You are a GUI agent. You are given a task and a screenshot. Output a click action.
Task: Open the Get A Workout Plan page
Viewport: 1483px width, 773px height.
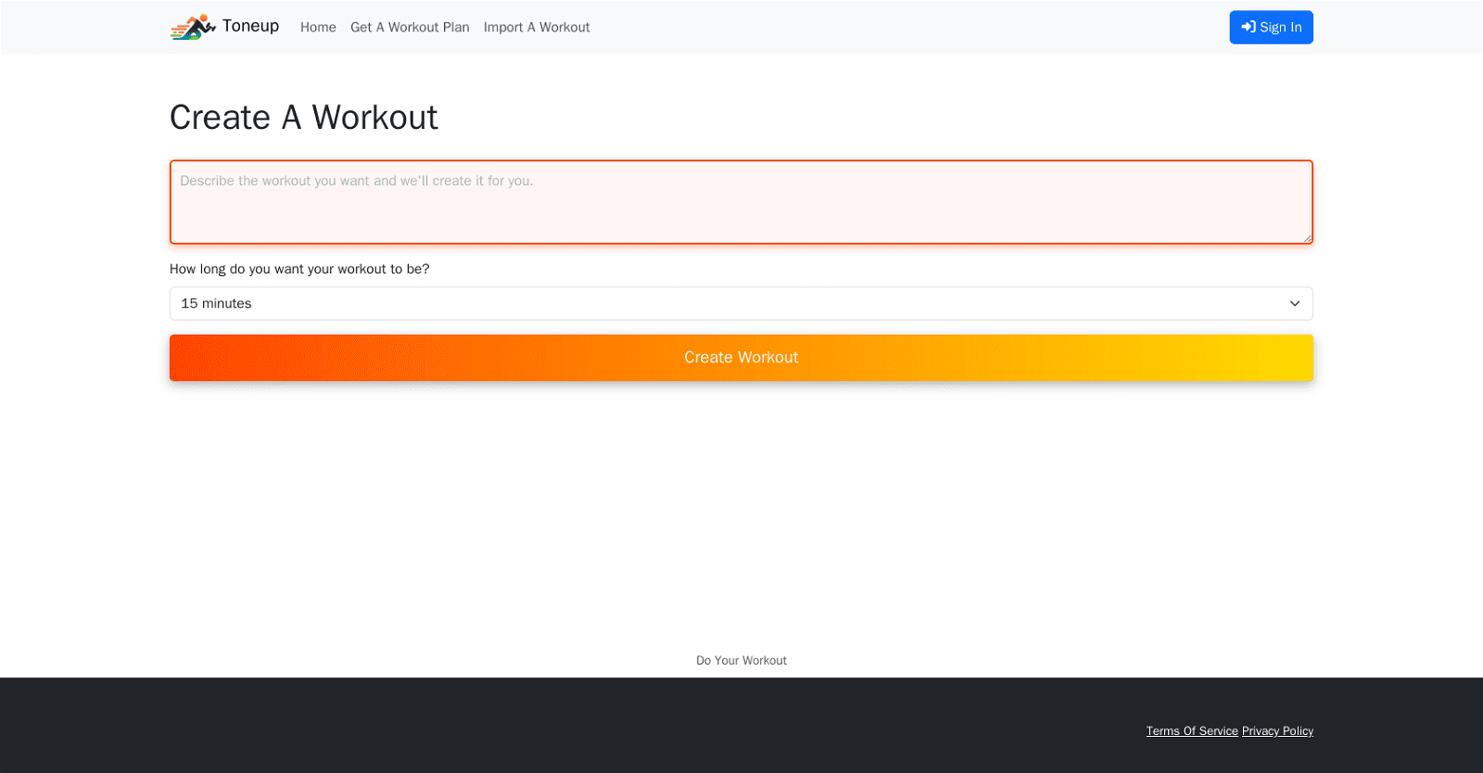(x=410, y=28)
